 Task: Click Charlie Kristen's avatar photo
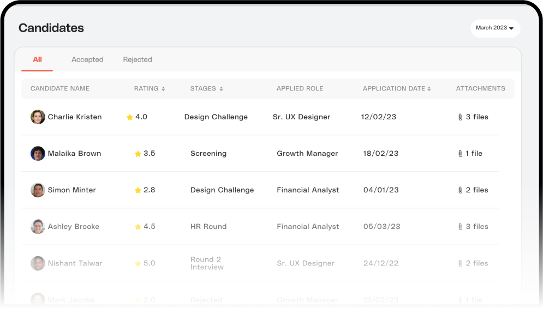[x=38, y=117]
